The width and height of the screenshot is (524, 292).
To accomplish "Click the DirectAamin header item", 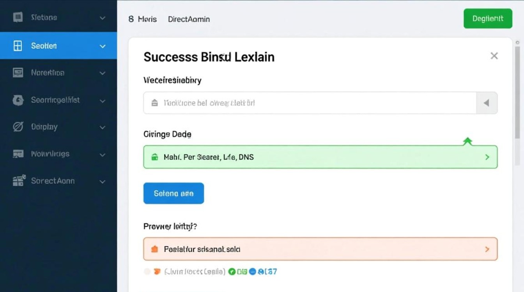I will click(189, 19).
